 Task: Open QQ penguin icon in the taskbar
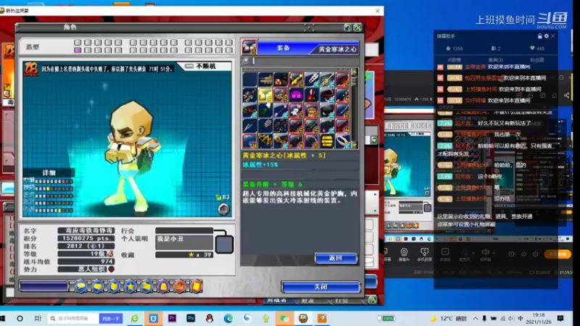pos(210,318)
